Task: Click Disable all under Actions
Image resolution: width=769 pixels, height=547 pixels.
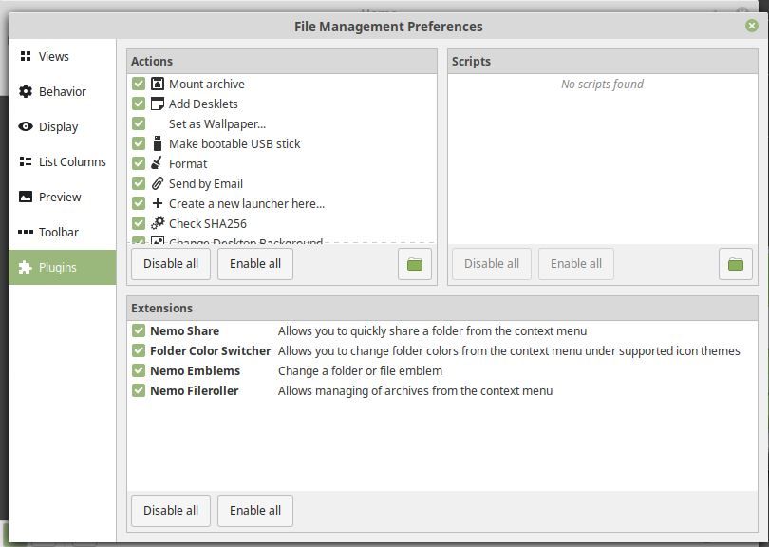Action: (171, 264)
